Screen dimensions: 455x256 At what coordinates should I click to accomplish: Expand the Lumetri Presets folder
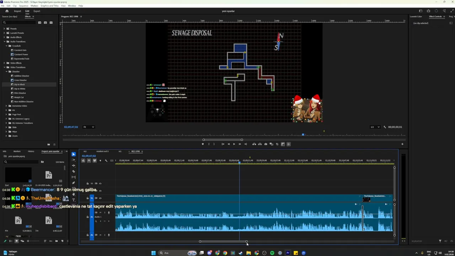coord(4,33)
